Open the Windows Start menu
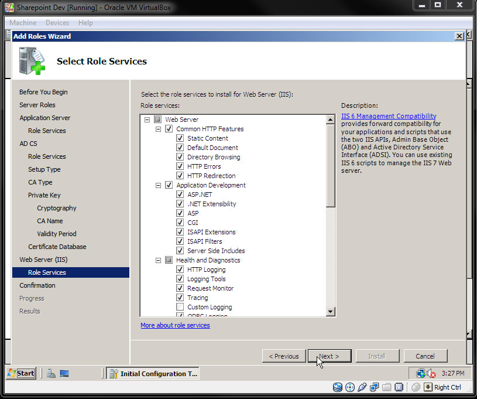 [21, 373]
